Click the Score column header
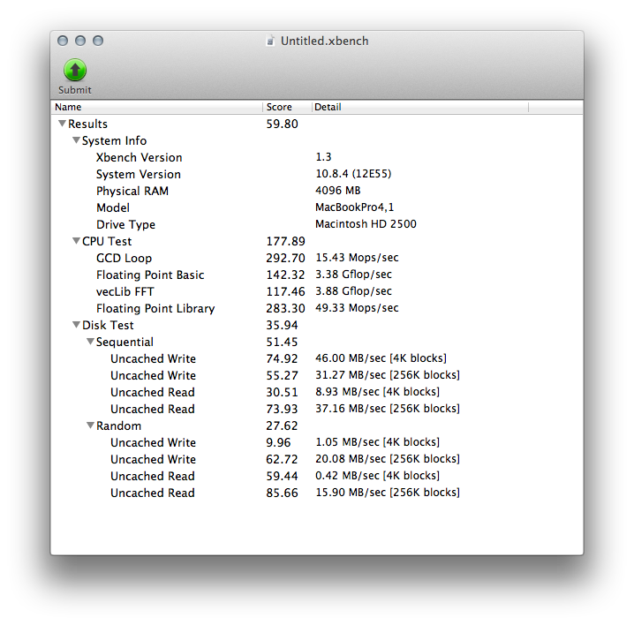This screenshot has height=625, width=634. [288, 107]
